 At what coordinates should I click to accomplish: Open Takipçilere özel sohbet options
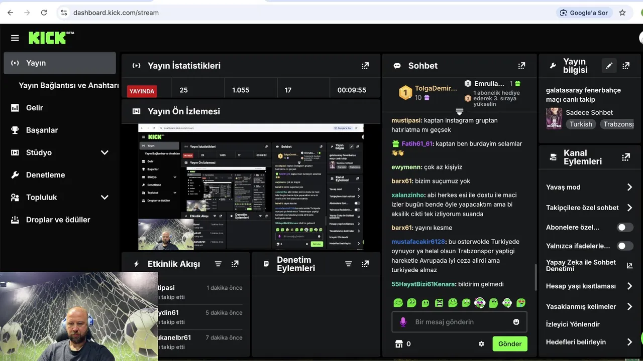pos(589,208)
